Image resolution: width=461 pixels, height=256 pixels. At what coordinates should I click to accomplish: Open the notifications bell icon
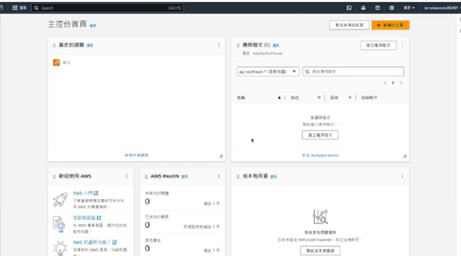tap(364, 8)
